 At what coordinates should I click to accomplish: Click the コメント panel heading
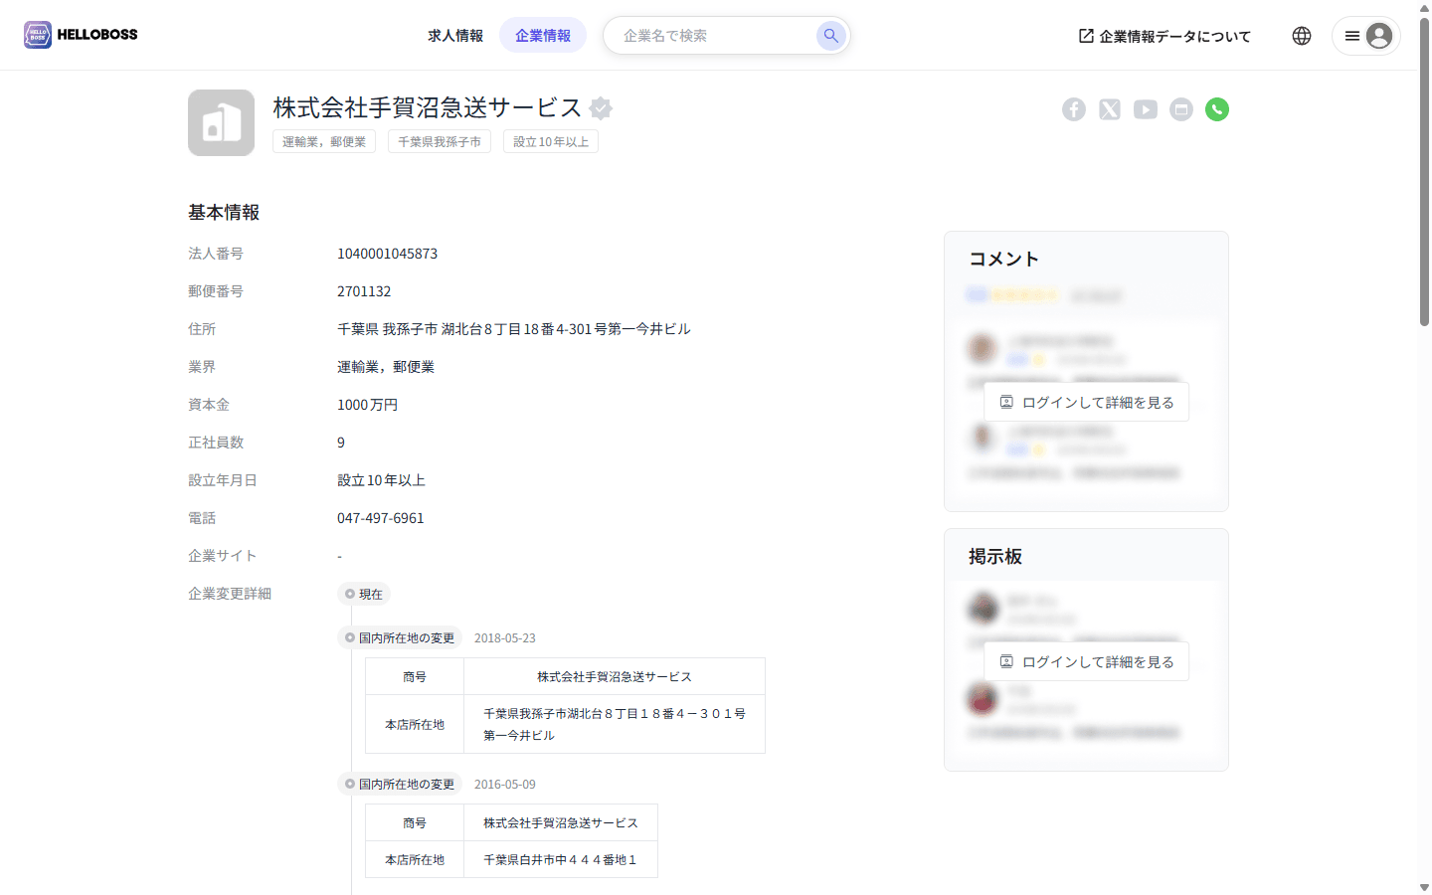point(1004,259)
